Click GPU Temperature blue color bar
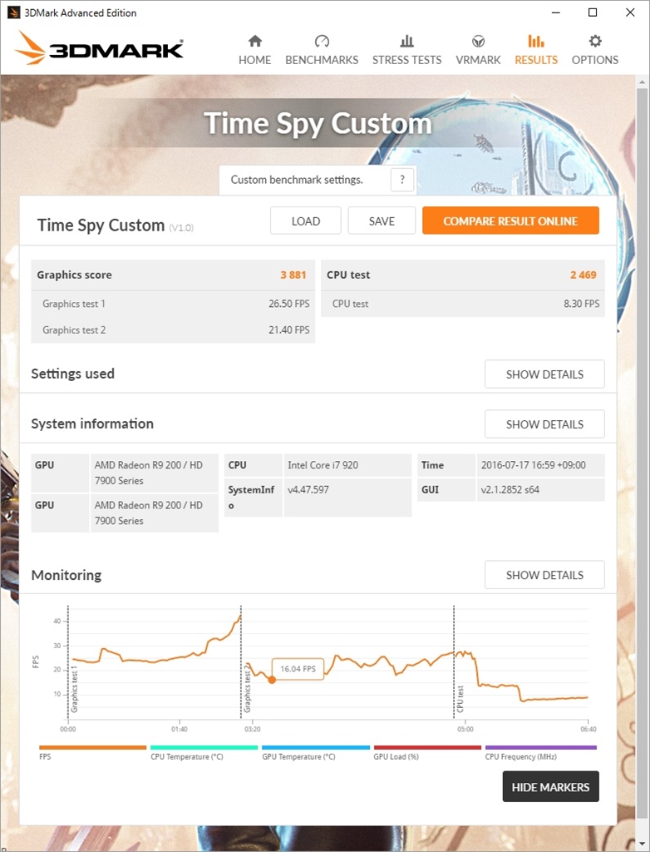 pos(315,748)
